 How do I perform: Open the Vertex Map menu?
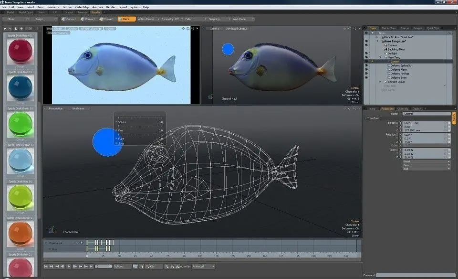(82, 7)
